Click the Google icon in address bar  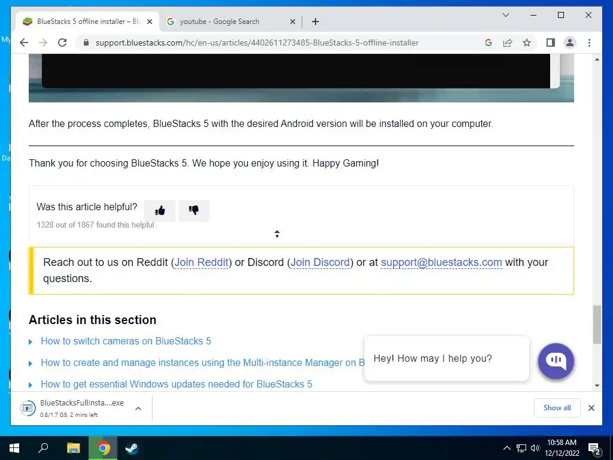(x=488, y=43)
